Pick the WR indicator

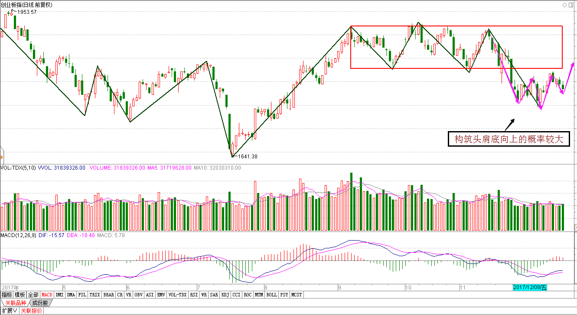point(204,295)
